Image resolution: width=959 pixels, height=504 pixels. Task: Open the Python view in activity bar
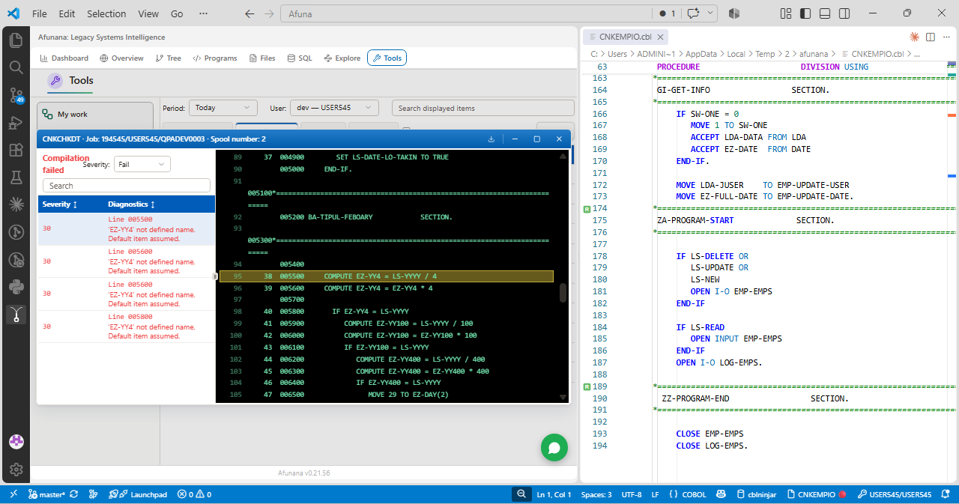tap(16, 287)
